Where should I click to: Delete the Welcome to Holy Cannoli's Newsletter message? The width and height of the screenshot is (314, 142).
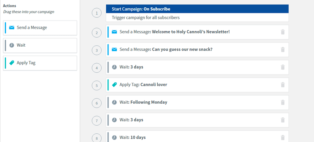tap(283, 32)
